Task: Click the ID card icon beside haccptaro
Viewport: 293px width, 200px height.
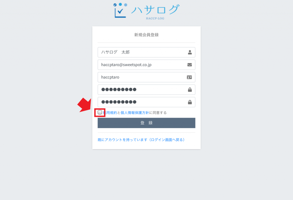Action: 189,77
